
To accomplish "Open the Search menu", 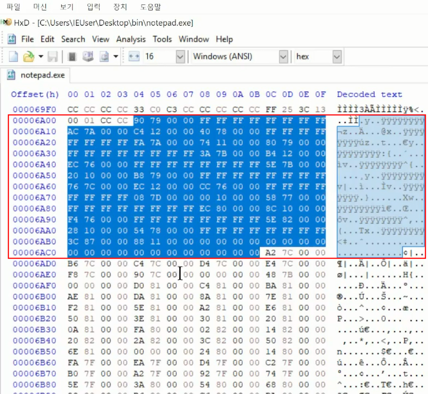I will point(73,39).
